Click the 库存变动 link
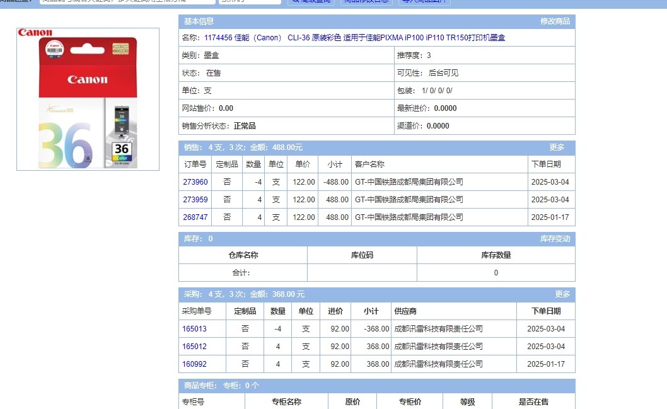This screenshot has height=409, width=667. point(555,239)
